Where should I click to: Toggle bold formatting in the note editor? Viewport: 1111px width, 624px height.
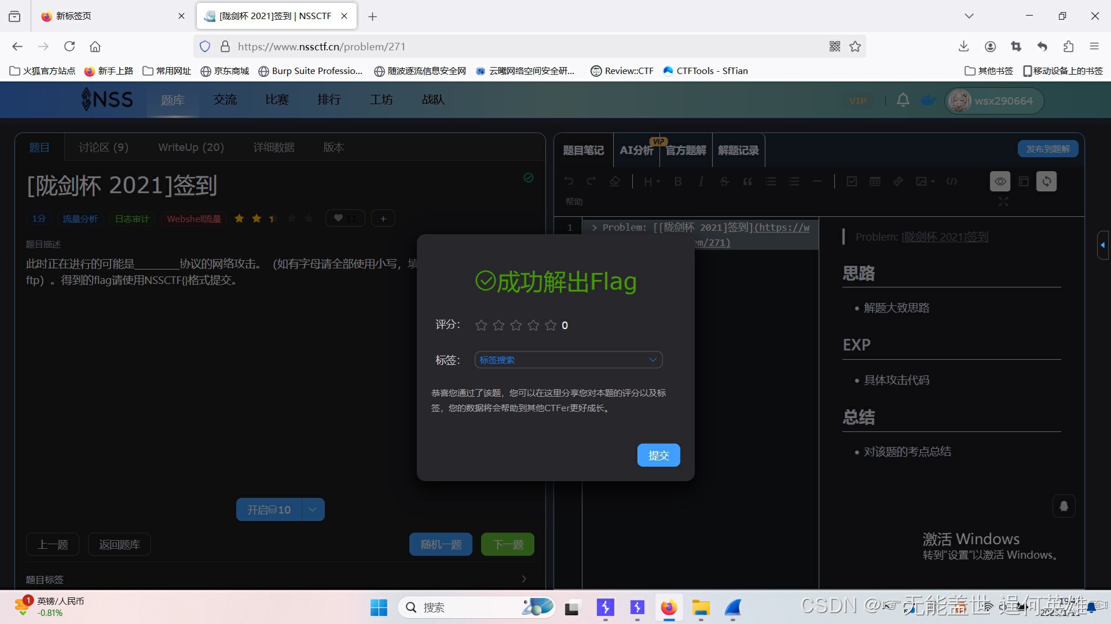678,181
